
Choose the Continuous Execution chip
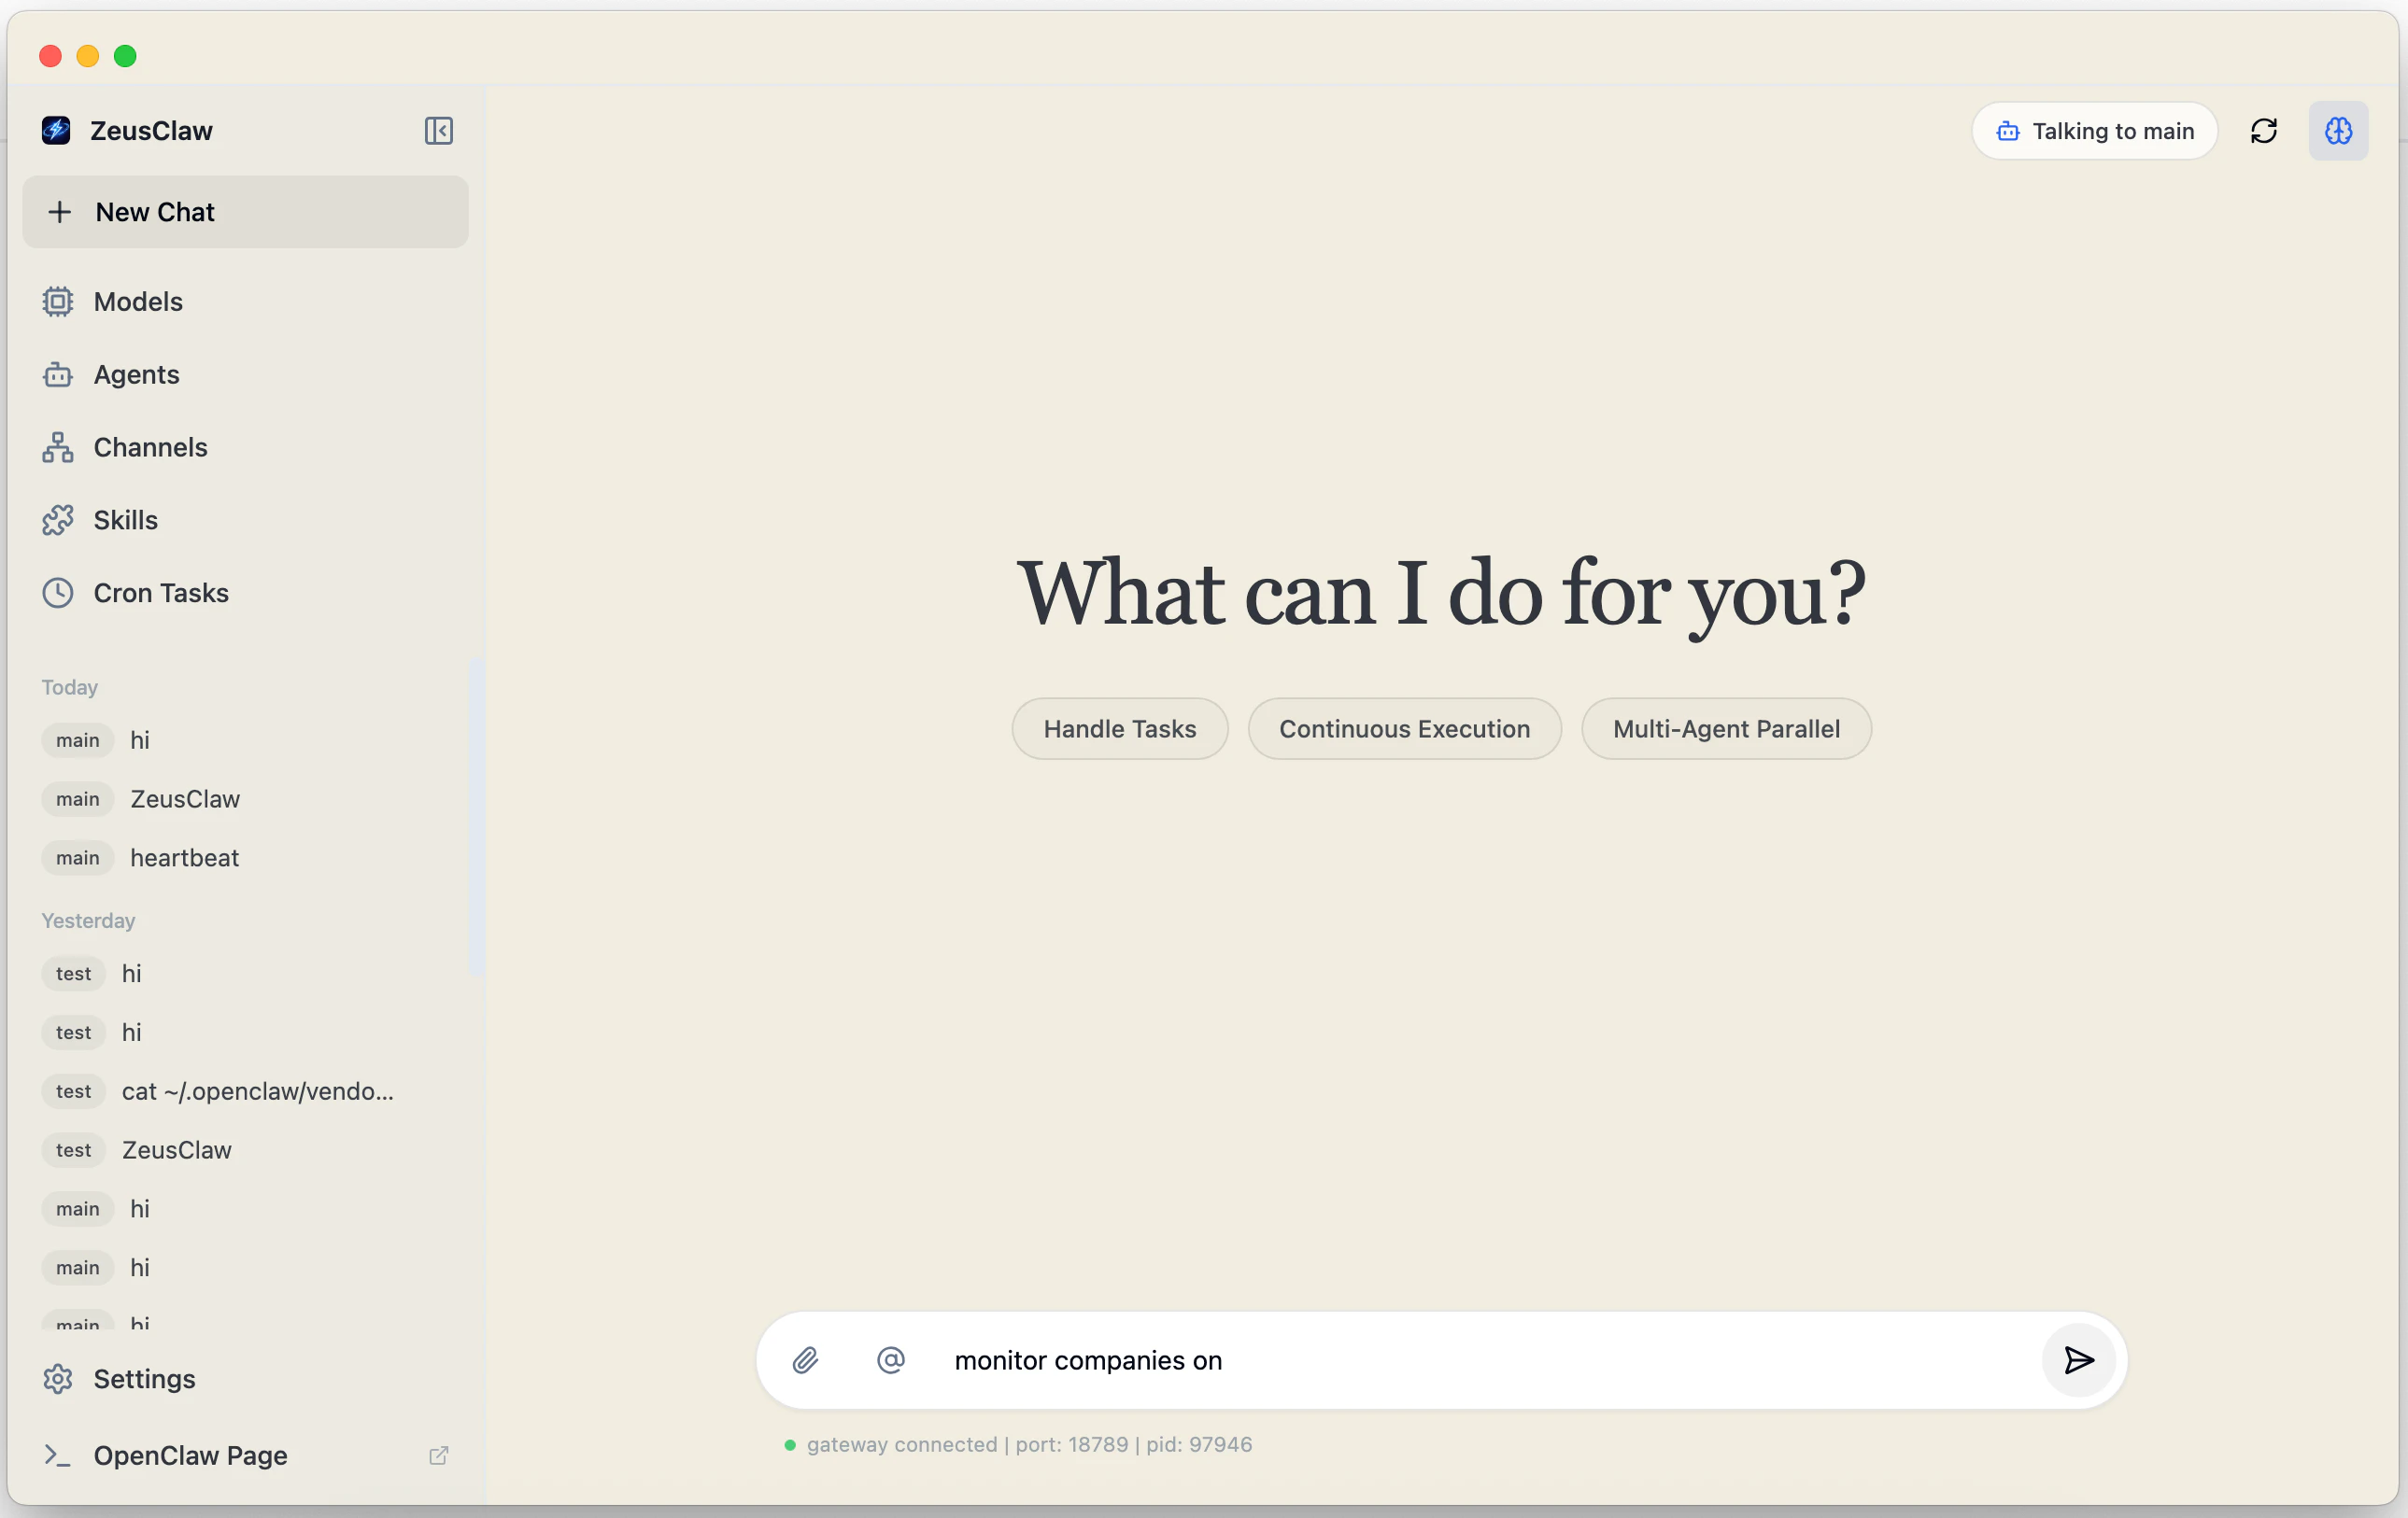pyautogui.click(x=1404, y=728)
